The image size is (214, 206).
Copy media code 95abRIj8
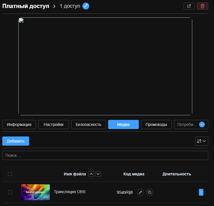click(150, 192)
